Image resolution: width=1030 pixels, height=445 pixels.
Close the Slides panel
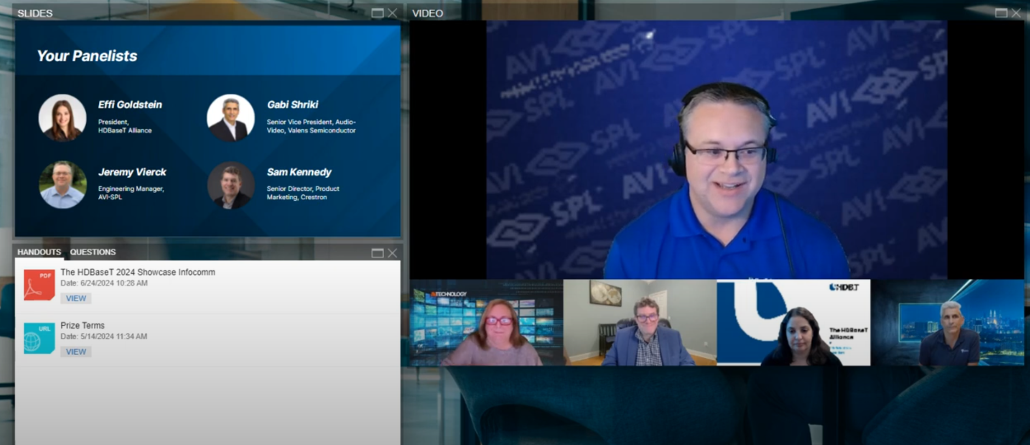(392, 13)
